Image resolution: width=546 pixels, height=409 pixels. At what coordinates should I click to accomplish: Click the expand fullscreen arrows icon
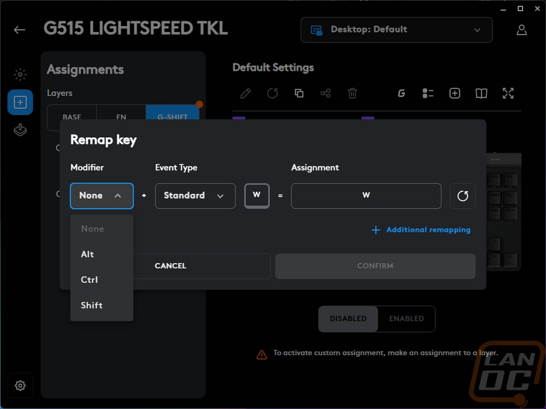(x=508, y=93)
